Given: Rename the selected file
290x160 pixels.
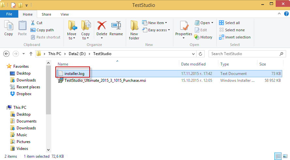Looking at the screenshot, I should pyautogui.click(x=116, y=28).
